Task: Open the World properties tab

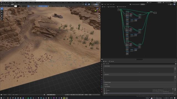Action: (102, 72)
